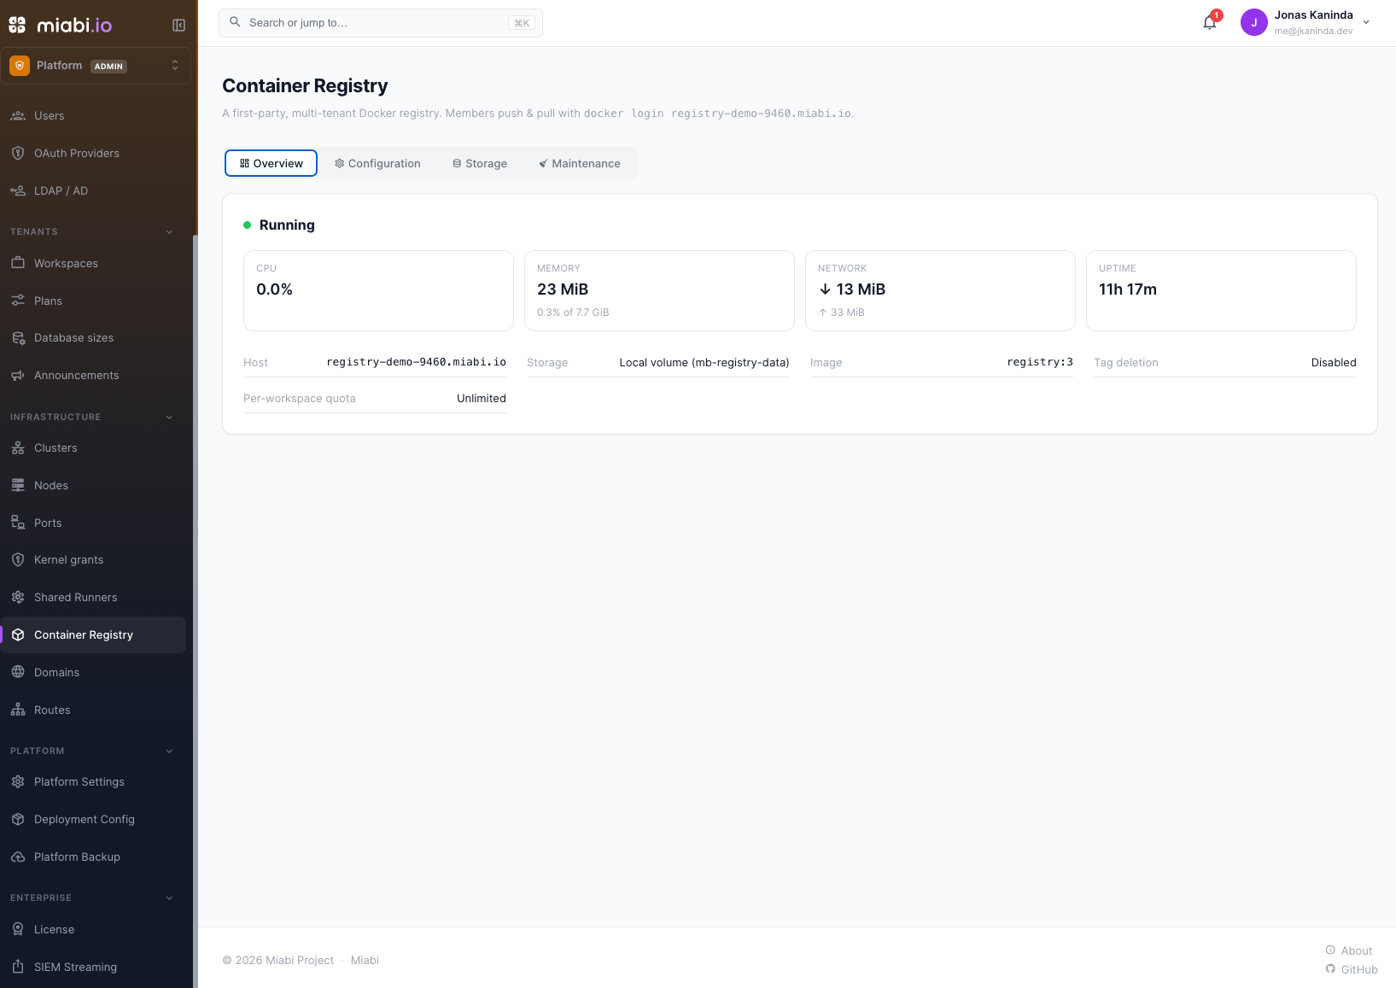Viewport: 1396px width, 988px height.
Task: Open the Platform ADMIN workspace switcher
Action: [96, 66]
